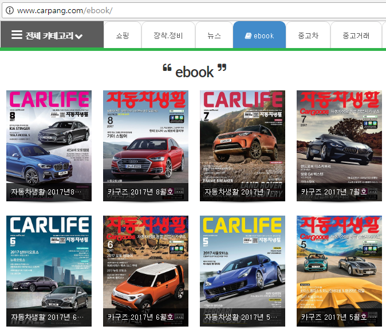
Task: Click the ebook page heading text
Action: tap(195, 72)
